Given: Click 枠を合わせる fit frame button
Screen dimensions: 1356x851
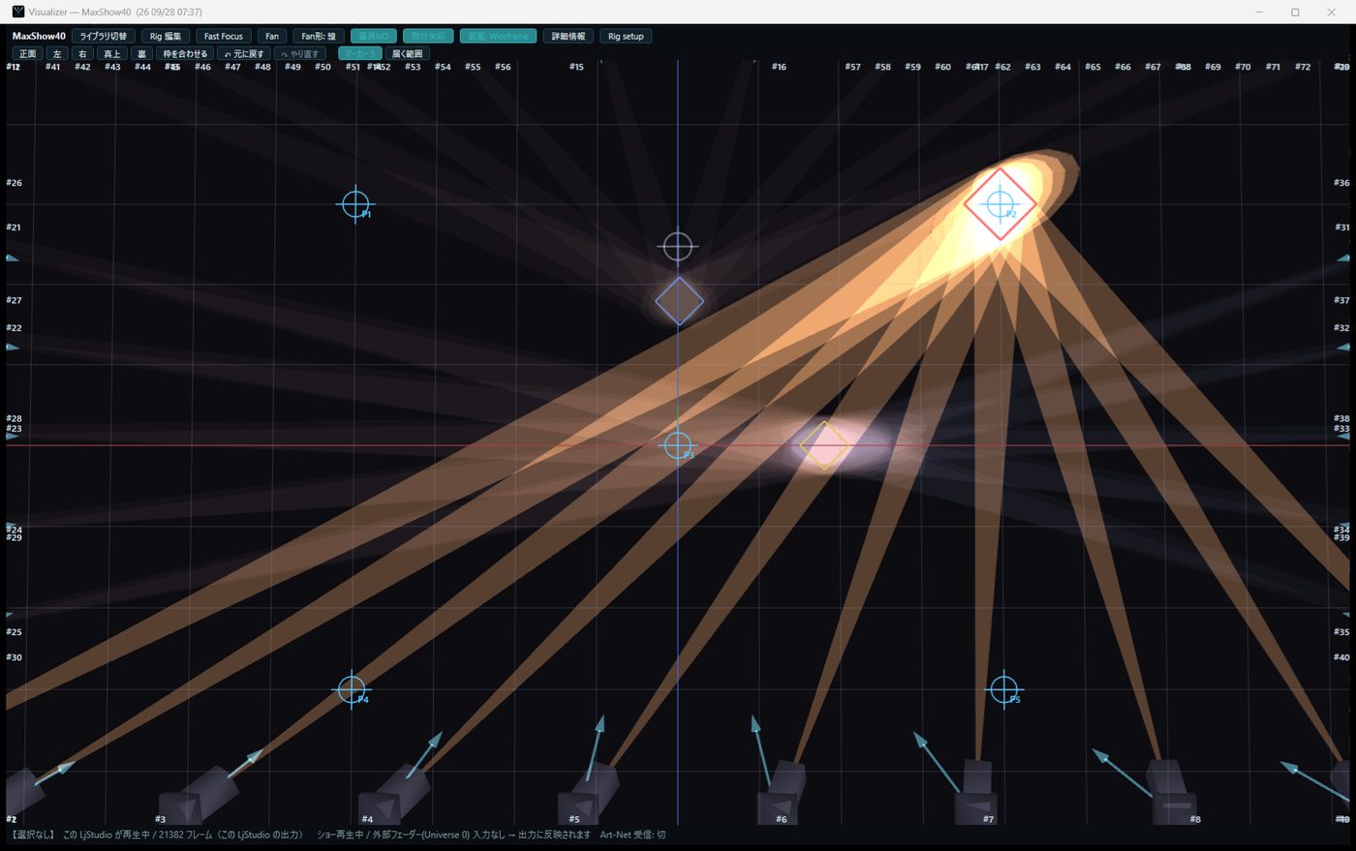Looking at the screenshot, I should pyautogui.click(x=184, y=53).
